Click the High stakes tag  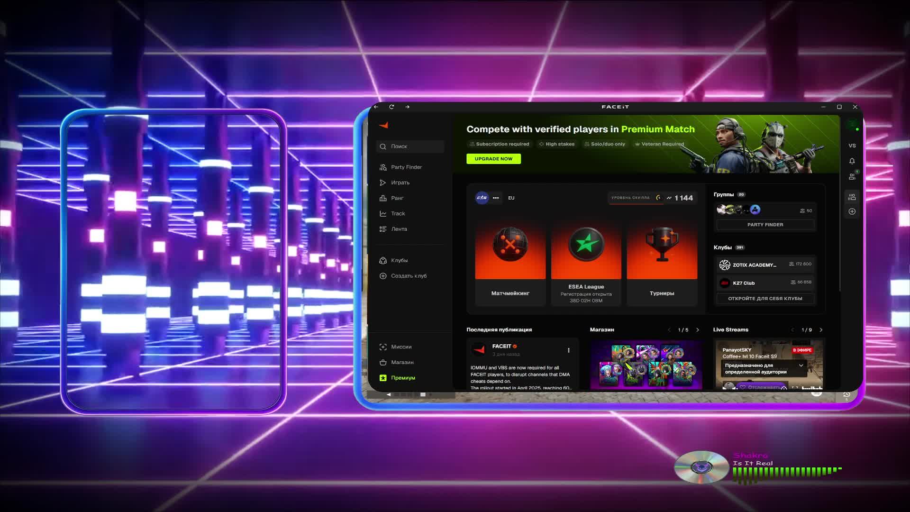[556, 144]
